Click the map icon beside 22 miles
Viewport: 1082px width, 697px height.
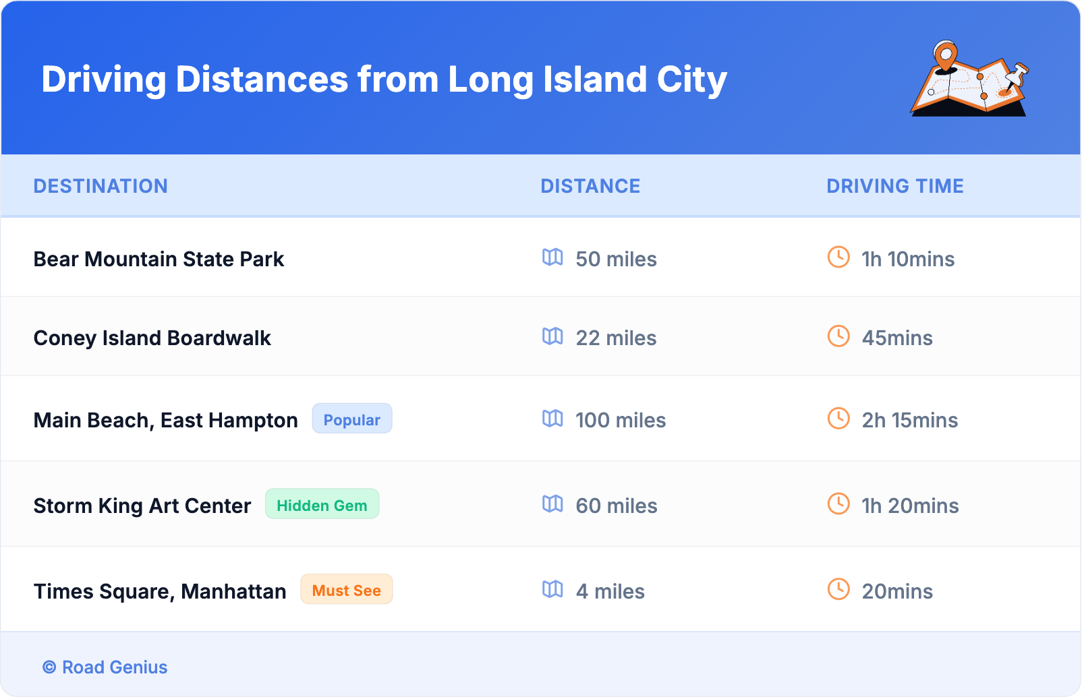552,336
